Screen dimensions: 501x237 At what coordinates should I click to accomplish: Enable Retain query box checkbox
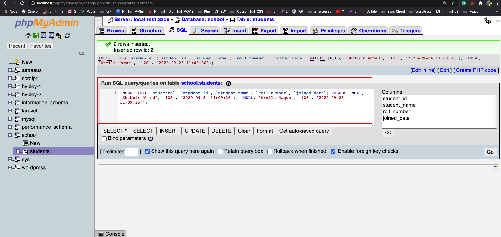click(x=221, y=151)
